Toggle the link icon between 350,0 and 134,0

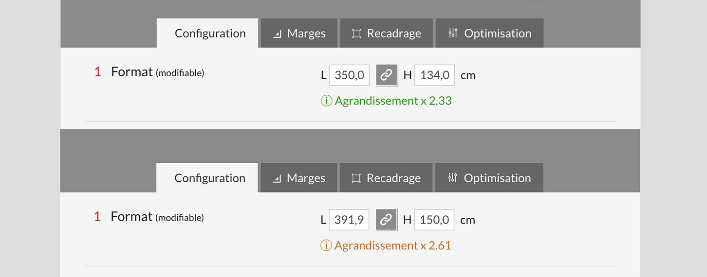click(387, 75)
